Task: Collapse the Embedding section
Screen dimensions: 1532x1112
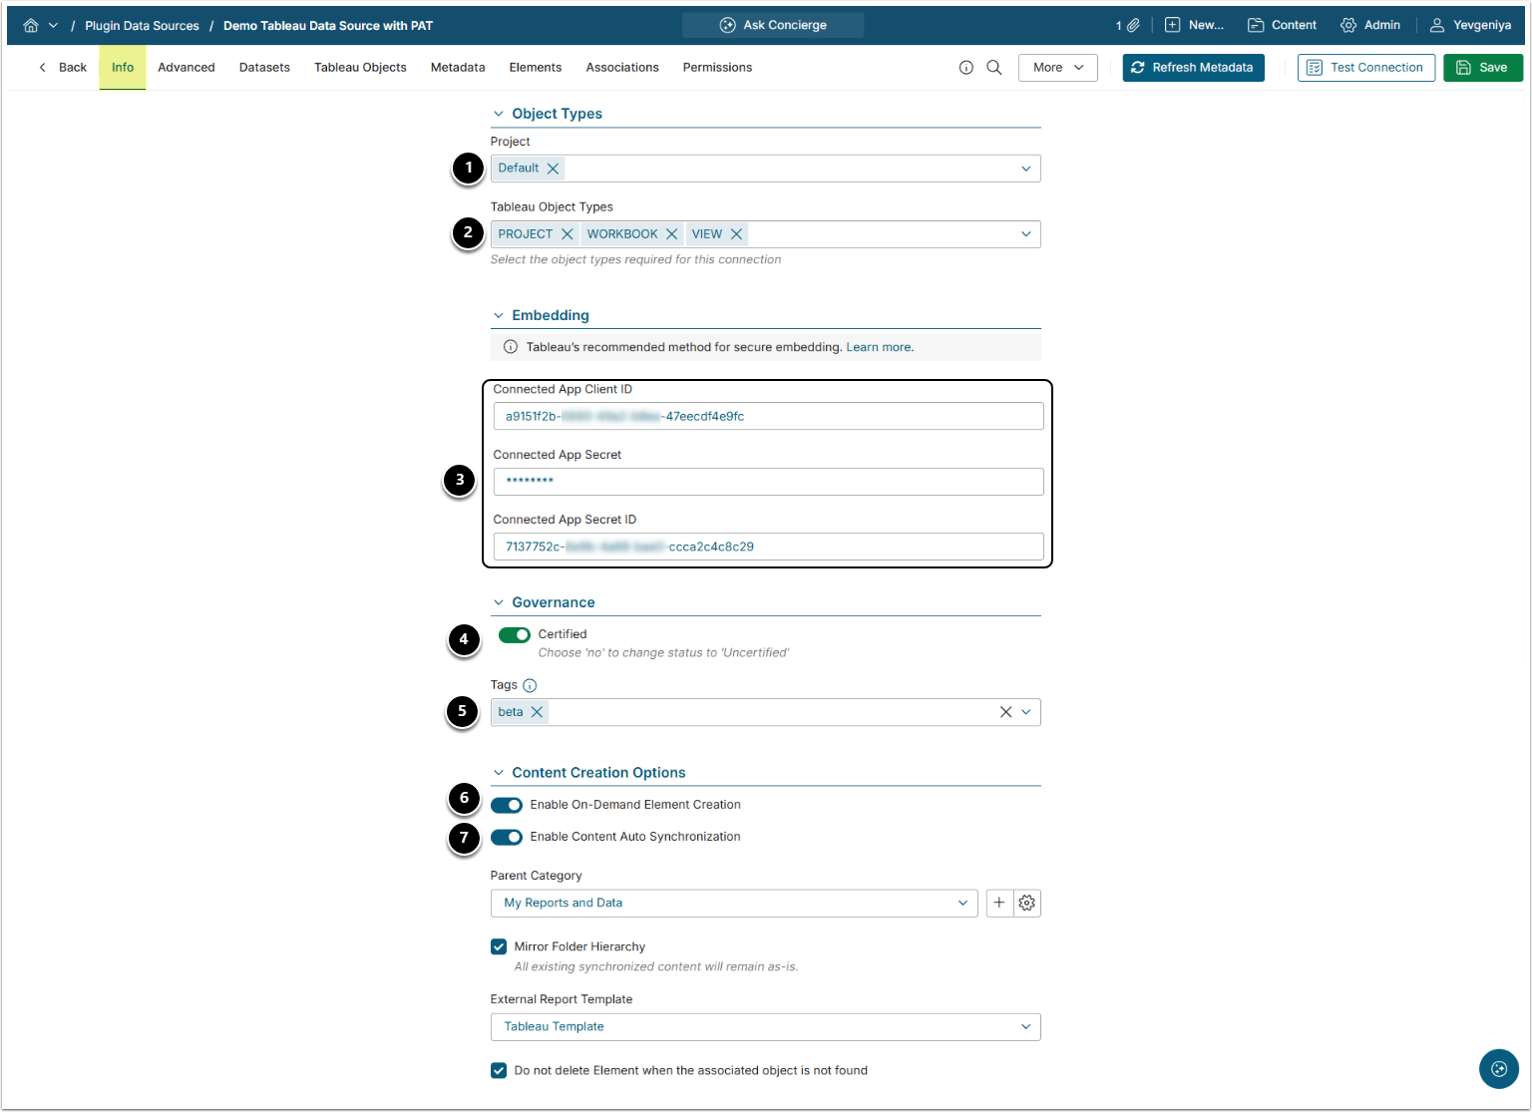Action: coord(499,315)
